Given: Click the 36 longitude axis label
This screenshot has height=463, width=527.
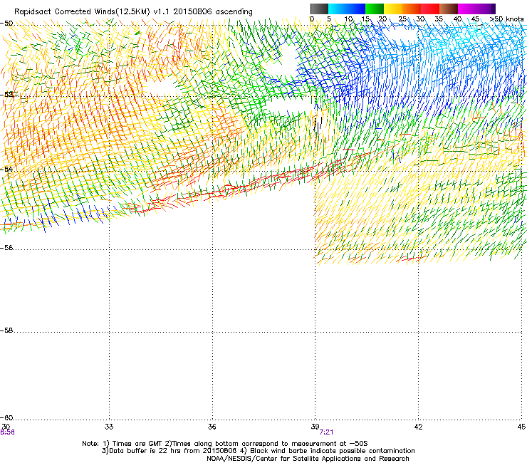Looking at the screenshot, I should click(x=212, y=427).
